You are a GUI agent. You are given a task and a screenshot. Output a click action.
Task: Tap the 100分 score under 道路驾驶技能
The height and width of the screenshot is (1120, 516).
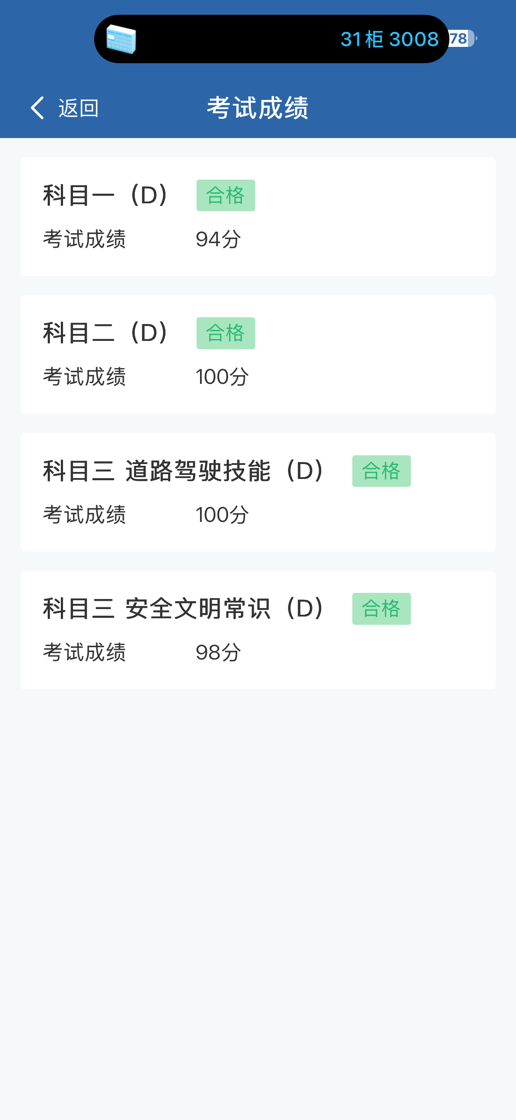pos(222,515)
